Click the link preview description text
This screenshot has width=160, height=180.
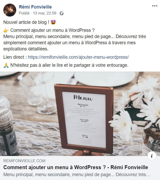click(77, 175)
